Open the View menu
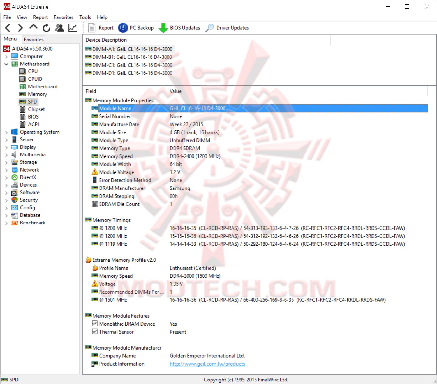This screenshot has width=437, height=384. click(x=22, y=17)
